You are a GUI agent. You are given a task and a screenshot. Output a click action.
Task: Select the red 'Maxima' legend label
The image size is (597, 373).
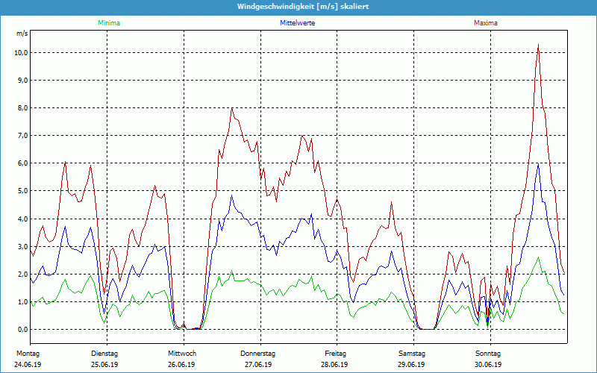486,23
